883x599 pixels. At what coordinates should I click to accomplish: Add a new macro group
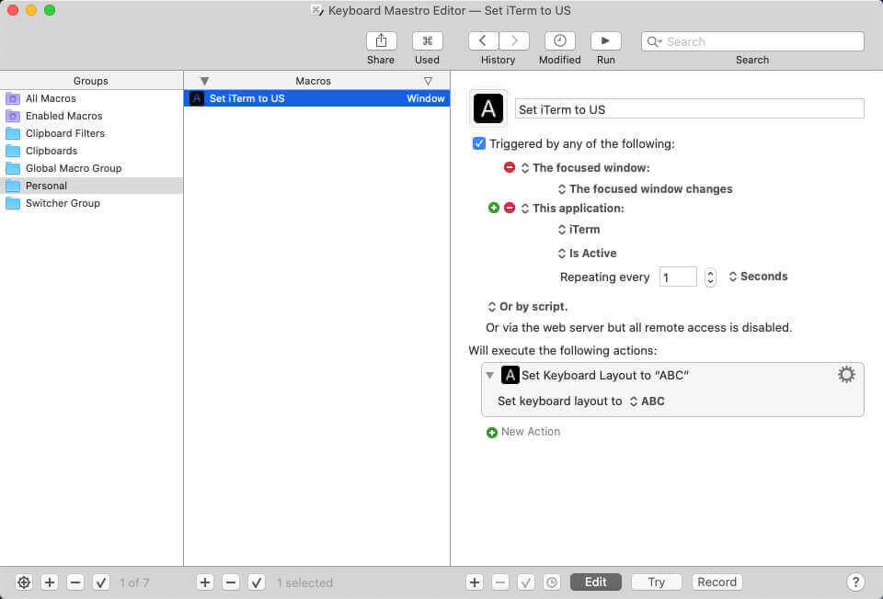pos(50,582)
